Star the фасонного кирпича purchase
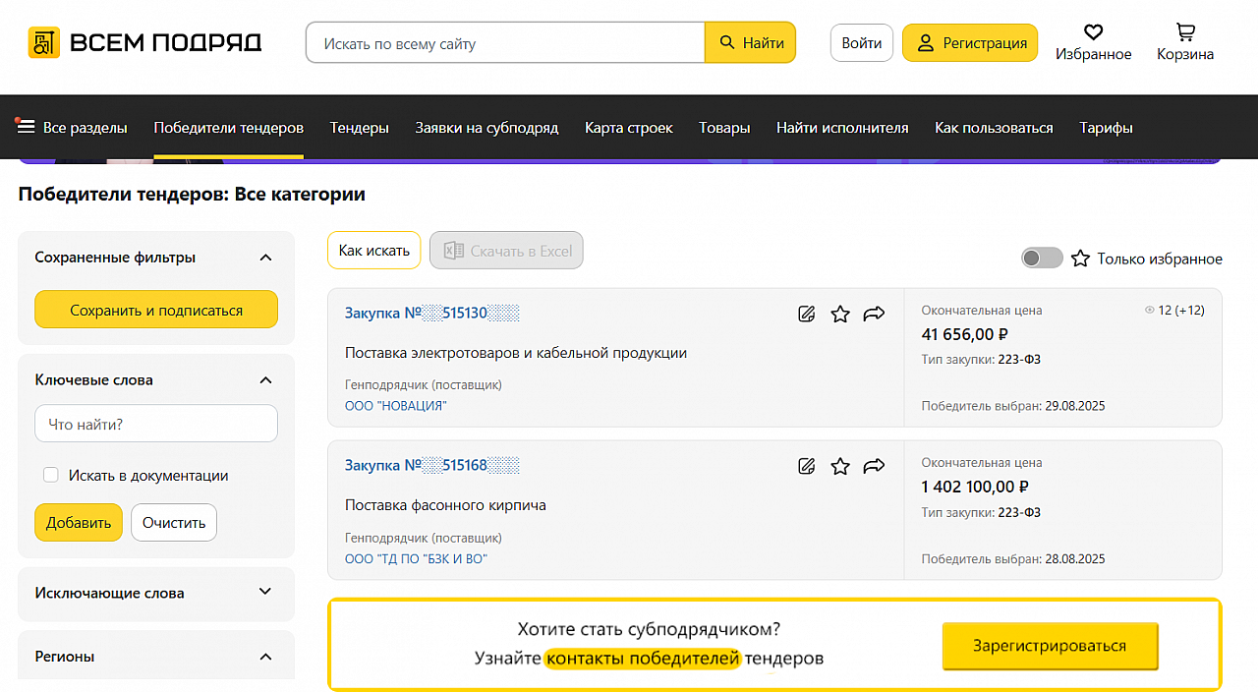This screenshot has height=692, width=1258. [x=840, y=466]
